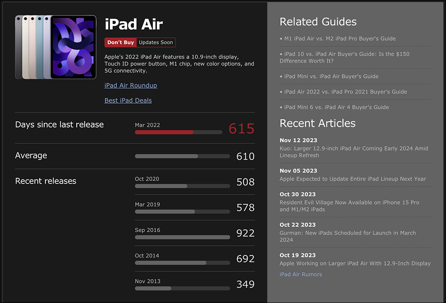
Task: Click the Mar 2019 release bar
Action: tap(182, 212)
